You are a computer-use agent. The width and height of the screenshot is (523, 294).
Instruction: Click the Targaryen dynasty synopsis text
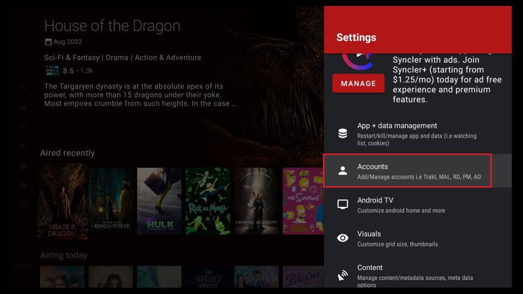click(141, 95)
